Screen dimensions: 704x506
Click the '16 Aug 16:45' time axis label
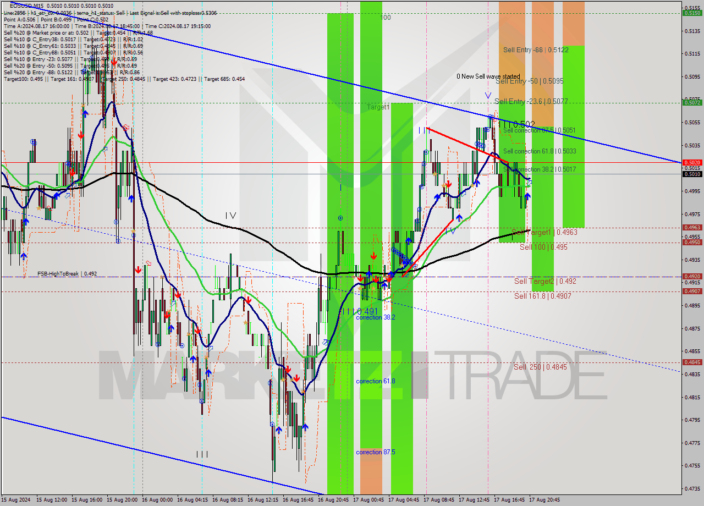[x=298, y=500]
